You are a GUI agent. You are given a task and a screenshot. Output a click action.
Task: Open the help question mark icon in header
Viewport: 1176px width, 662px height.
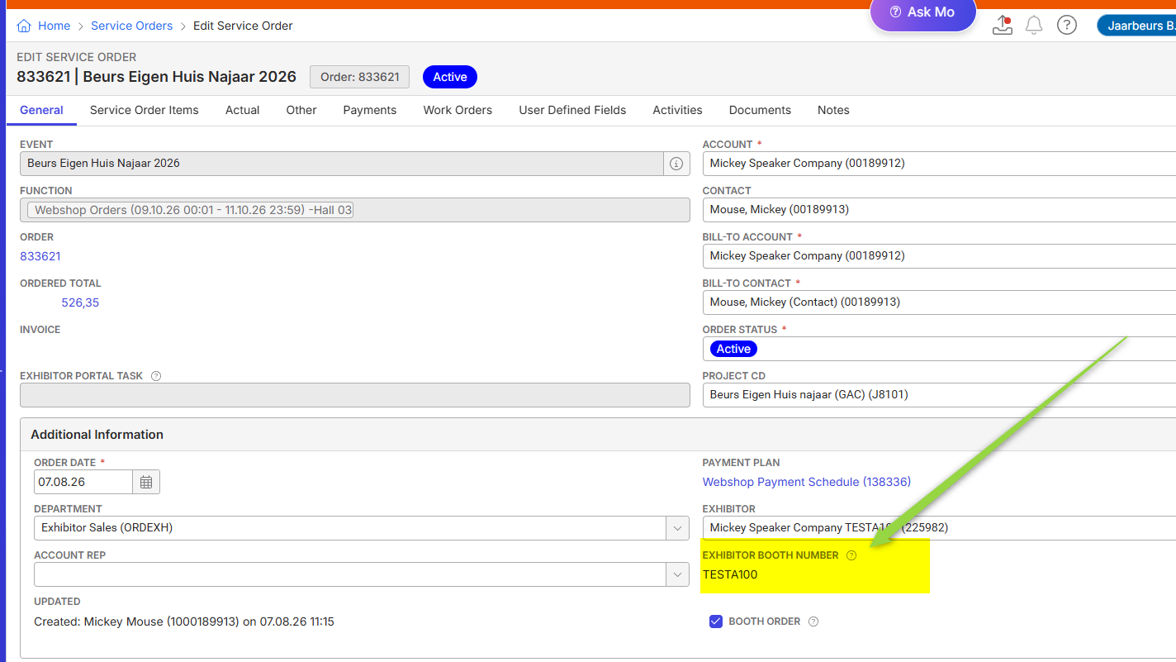tap(1067, 26)
